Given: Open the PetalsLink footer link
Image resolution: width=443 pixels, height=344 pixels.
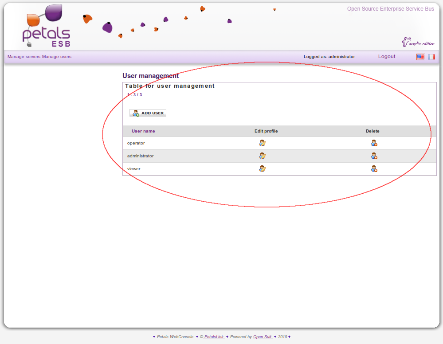Looking at the screenshot, I should (214, 337).
